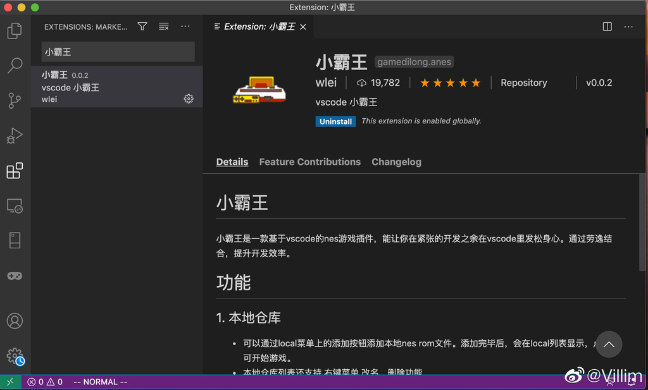This screenshot has width=648, height=390.
Task: Click the publisher name wlei in header
Action: [x=326, y=83]
